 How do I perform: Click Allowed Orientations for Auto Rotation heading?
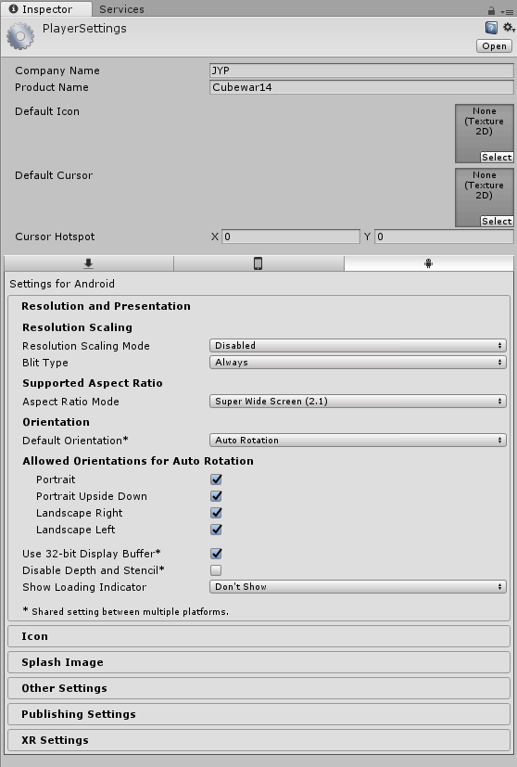click(138, 461)
